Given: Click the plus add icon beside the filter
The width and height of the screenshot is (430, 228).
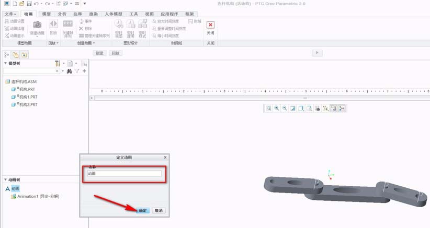Looking at the screenshot, I should click(84, 71).
